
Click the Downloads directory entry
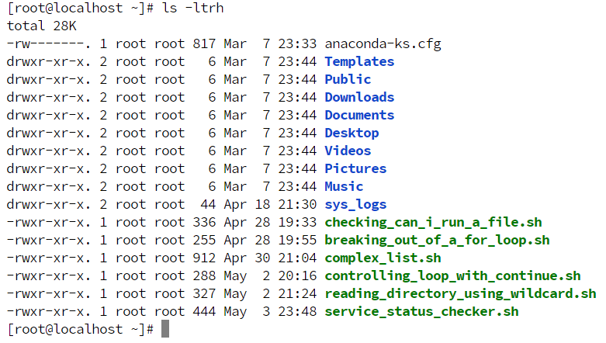pos(359,97)
